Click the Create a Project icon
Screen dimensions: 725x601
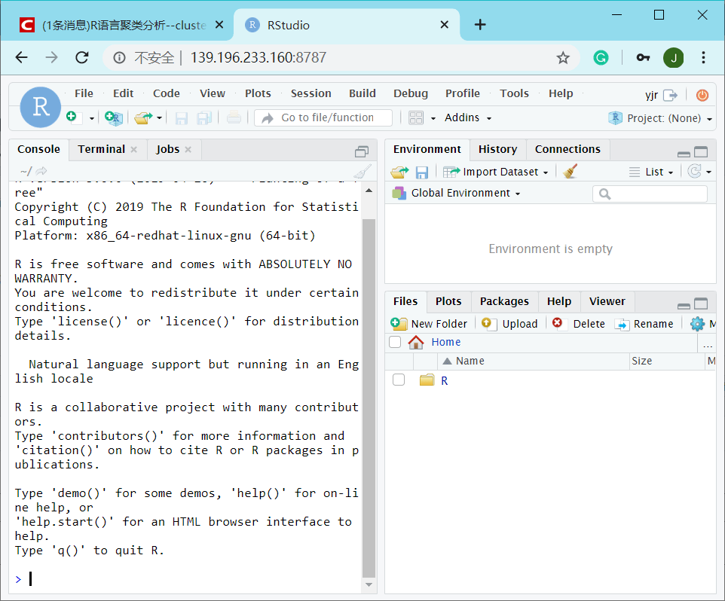click(113, 117)
